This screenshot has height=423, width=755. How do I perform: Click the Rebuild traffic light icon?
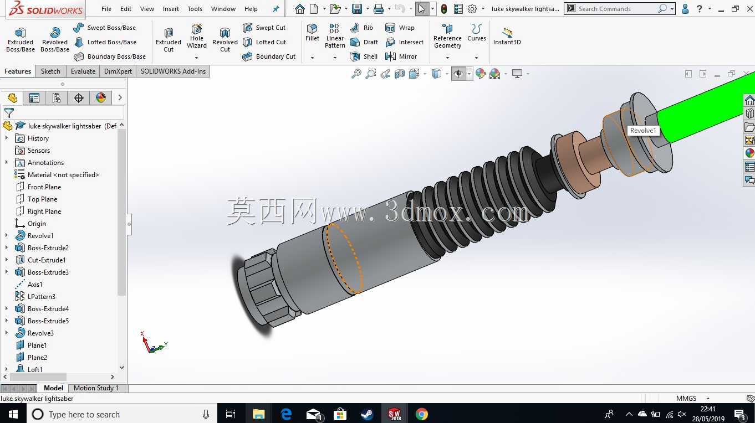[x=444, y=9]
